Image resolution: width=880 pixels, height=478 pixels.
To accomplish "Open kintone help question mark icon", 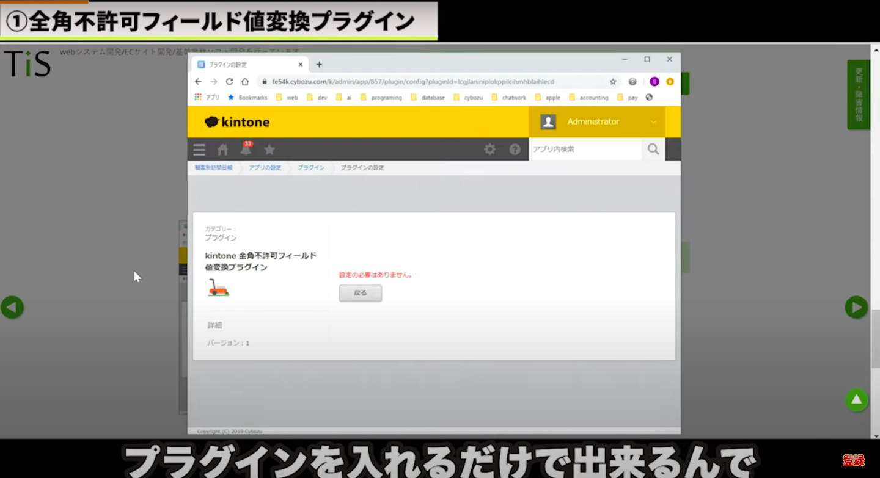I will [515, 150].
